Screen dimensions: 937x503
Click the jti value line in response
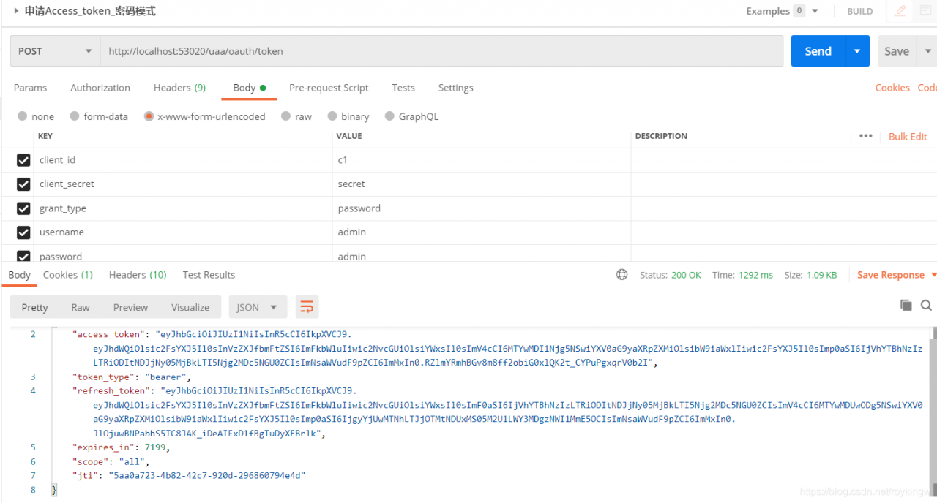[x=188, y=476]
